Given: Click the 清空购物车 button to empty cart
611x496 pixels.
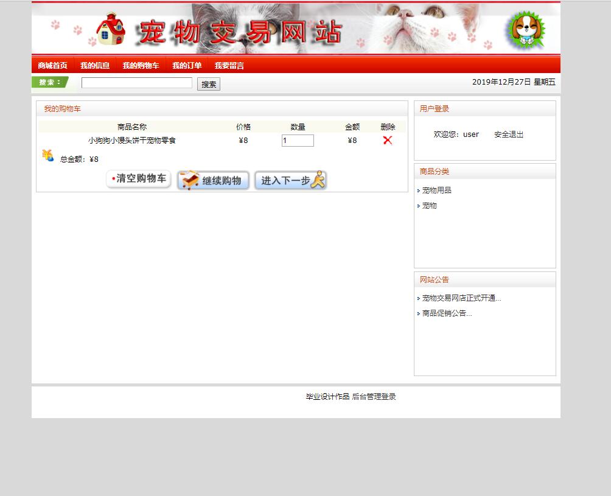Looking at the screenshot, I should [x=138, y=180].
